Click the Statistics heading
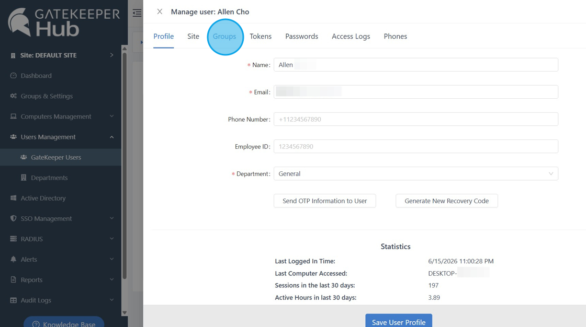The image size is (586, 327). pyautogui.click(x=396, y=247)
